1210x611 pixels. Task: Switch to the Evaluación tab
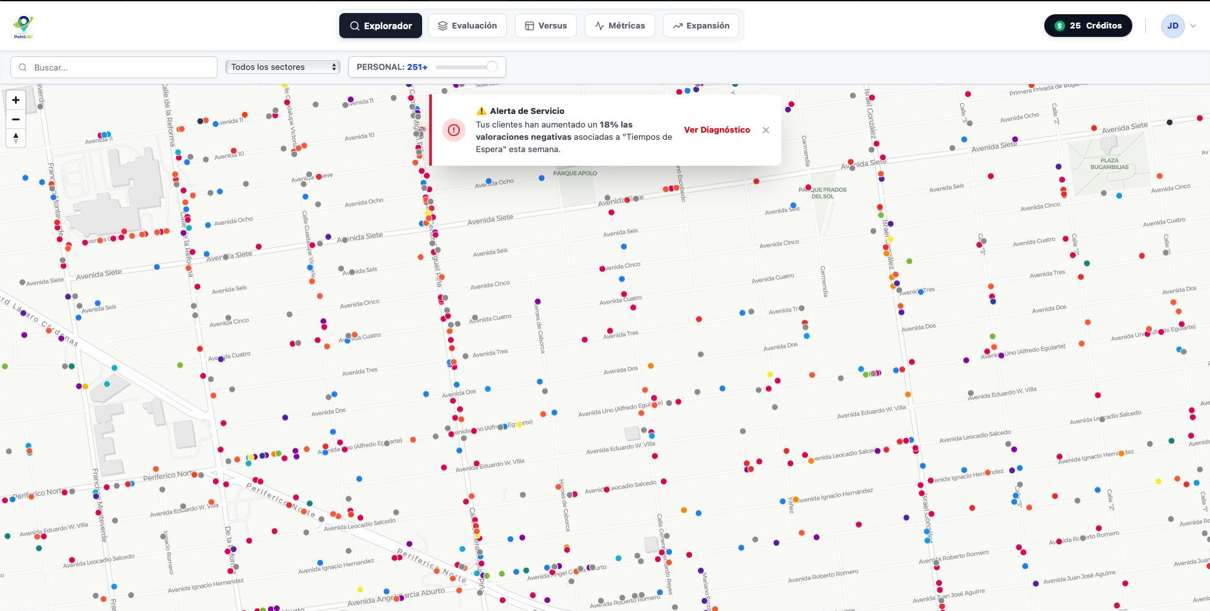[x=467, y=26]
